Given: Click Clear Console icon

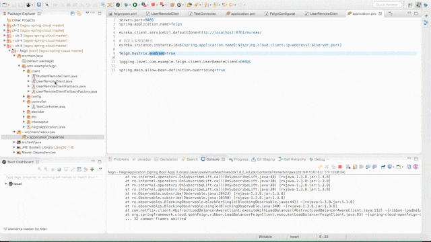Looking at the screenshot, I should point(348,167).
